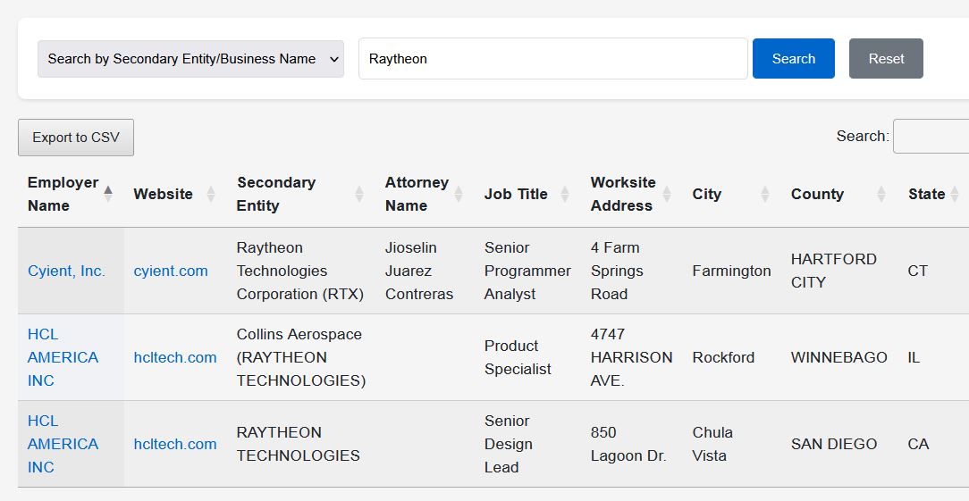
Task: Sort by Employer Name arrow icon
Action: coord(108,194)
